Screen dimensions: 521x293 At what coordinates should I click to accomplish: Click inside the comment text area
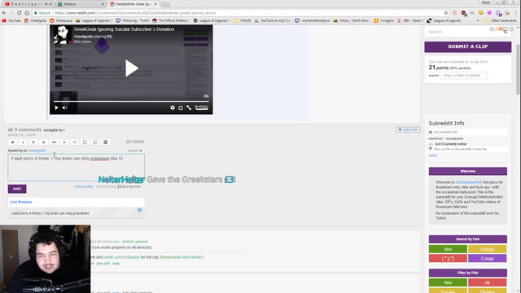tap(76, 168)
